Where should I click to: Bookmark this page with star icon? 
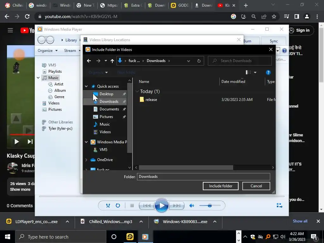[x=274, y=16]
